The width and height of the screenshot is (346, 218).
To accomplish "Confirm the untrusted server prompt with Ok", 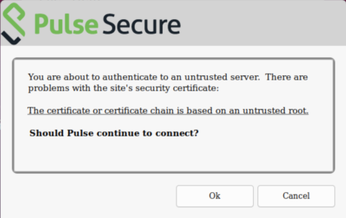I will point(214,196).
